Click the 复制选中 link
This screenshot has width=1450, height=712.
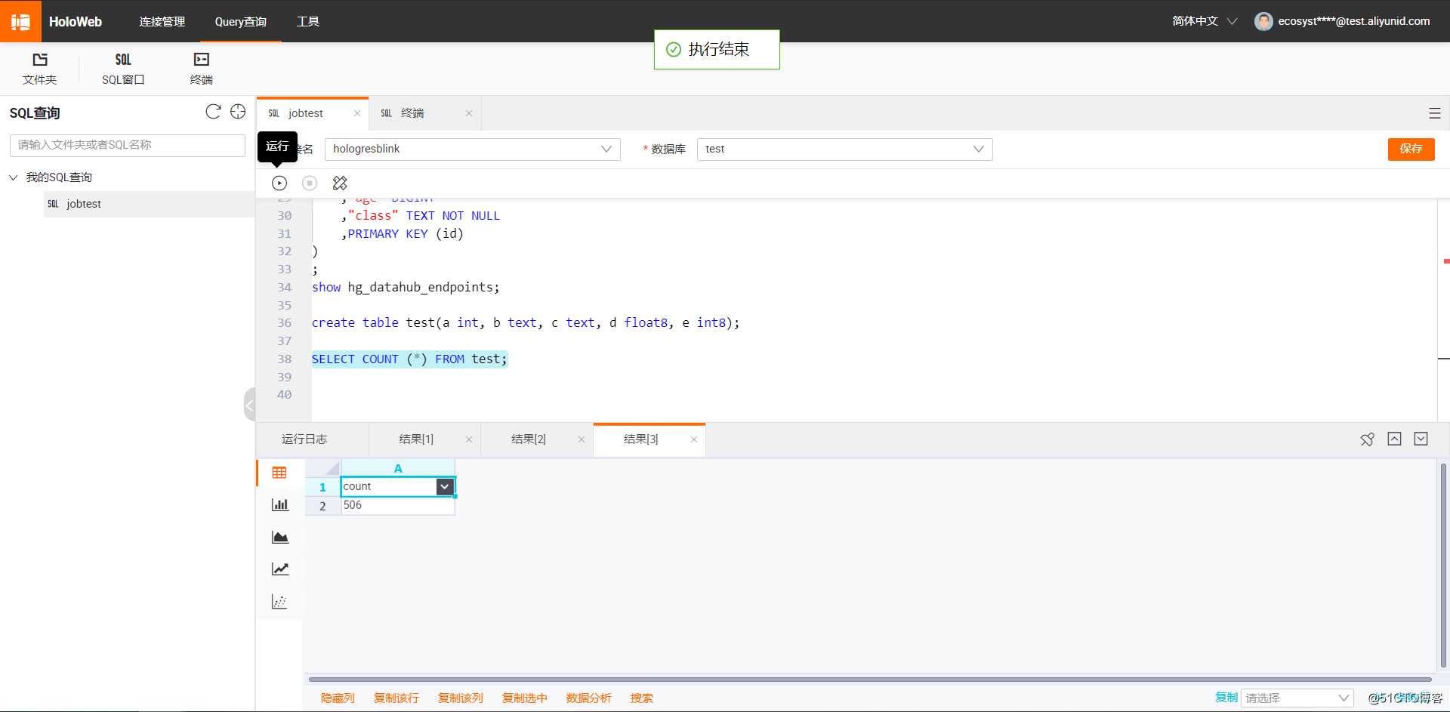(525, 698)
